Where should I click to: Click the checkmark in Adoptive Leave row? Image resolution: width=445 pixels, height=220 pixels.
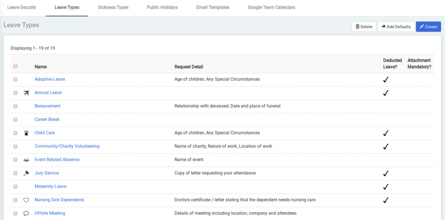pos(385,79)
